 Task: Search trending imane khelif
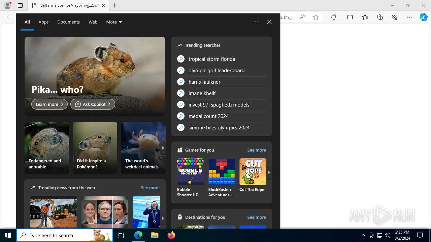pyautogui.click(x=222, y=93)
